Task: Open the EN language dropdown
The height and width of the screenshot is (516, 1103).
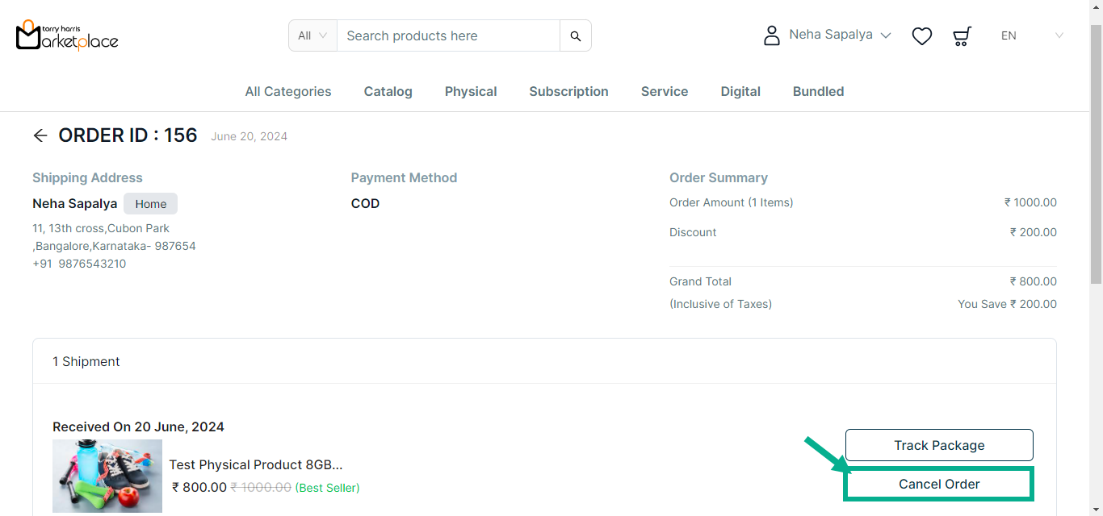Action: pyautogui.click(x=1032, y=35)
